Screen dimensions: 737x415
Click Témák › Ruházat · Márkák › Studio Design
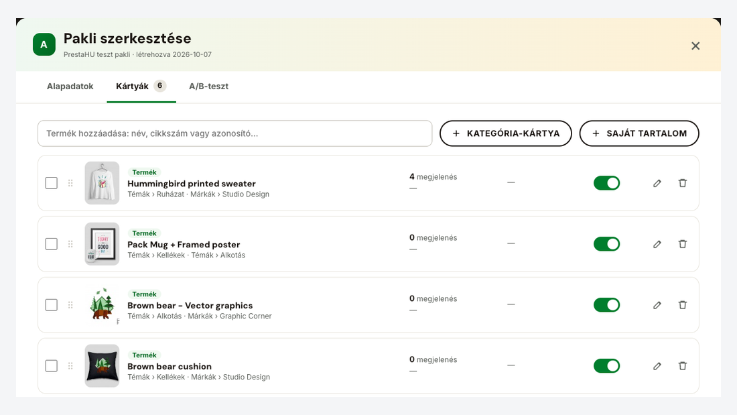198,194
